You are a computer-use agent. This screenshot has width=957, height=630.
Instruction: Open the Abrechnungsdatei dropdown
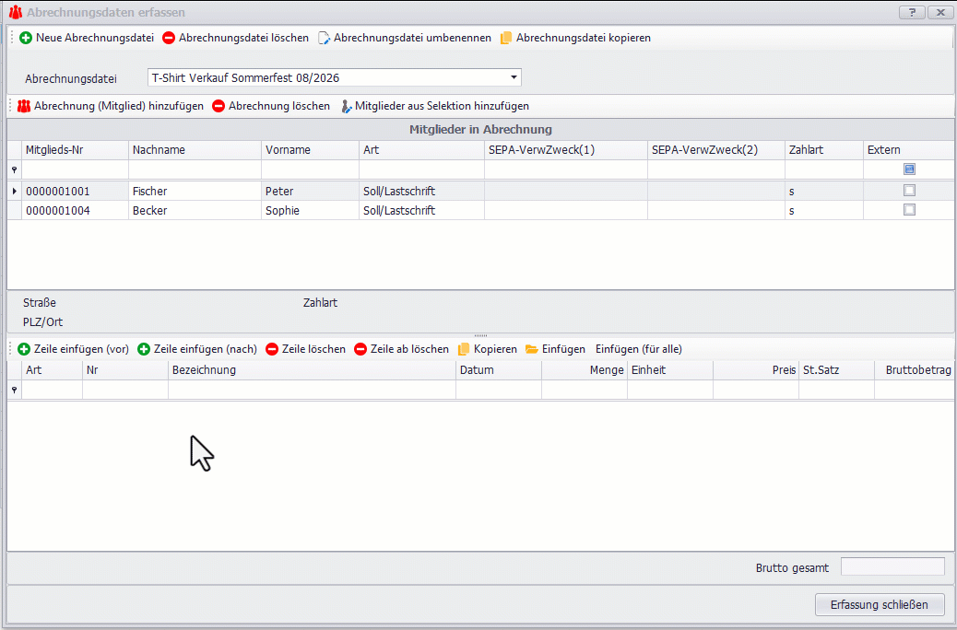[x=514, y=77]
